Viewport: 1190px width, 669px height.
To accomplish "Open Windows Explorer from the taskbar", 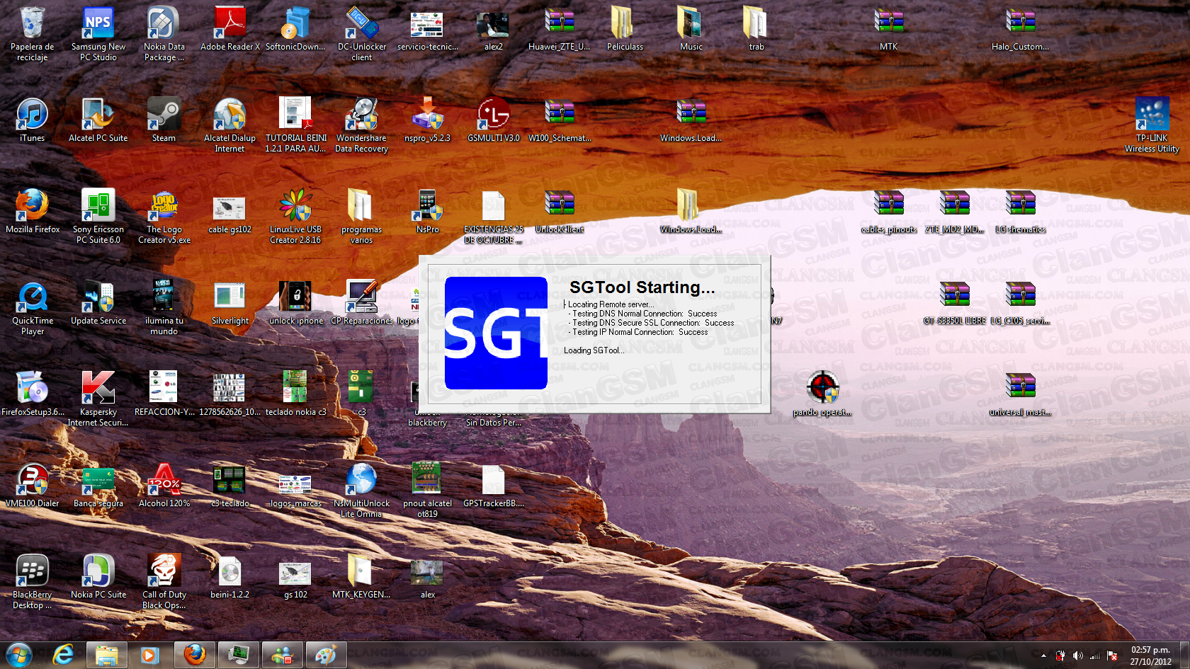I will [x=107, y=656].
